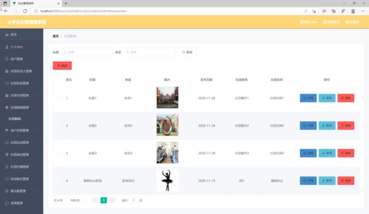Click the 修改 edit button for row 3
Image resolution: width=369 pixels, height=214 pixels.
pyautogui.click(x=327, y=153)
